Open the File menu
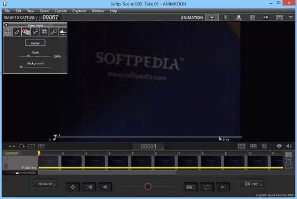 tap(7, 11)
